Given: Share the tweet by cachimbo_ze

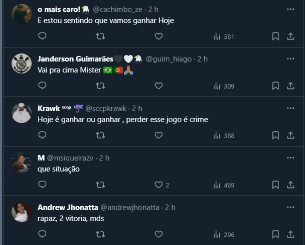Looking at the screenshot, I should [290, 36].
